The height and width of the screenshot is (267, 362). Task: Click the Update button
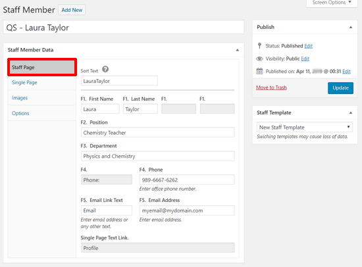pos(340,88)
